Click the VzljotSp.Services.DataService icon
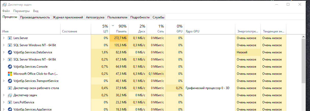Screen dimensions: 310x111 [x=10, y=52]
